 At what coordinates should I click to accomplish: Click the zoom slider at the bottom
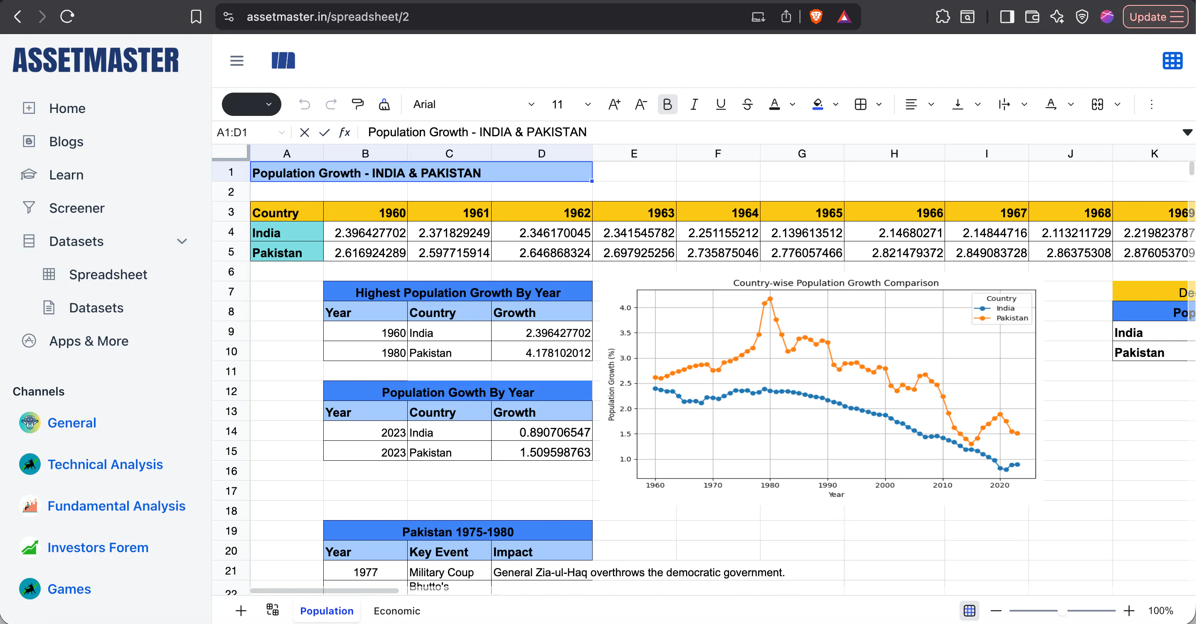tap(1062, 611)
